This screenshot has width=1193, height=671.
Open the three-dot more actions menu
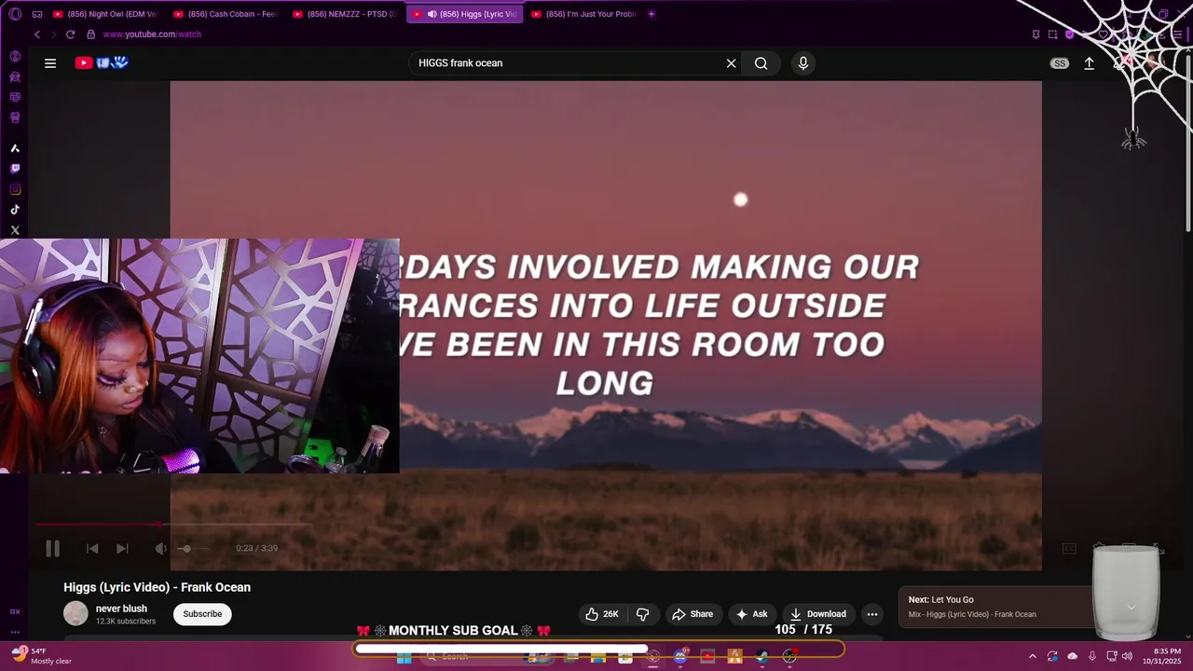(872, 614)
